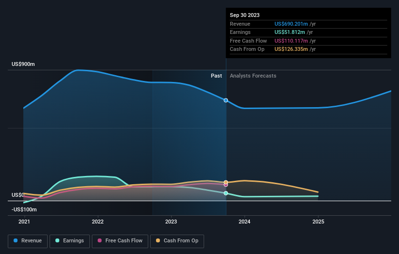Click the Analysts Forecasts label
The width and height of the screenshot is (399, 254).
(253, 76)
